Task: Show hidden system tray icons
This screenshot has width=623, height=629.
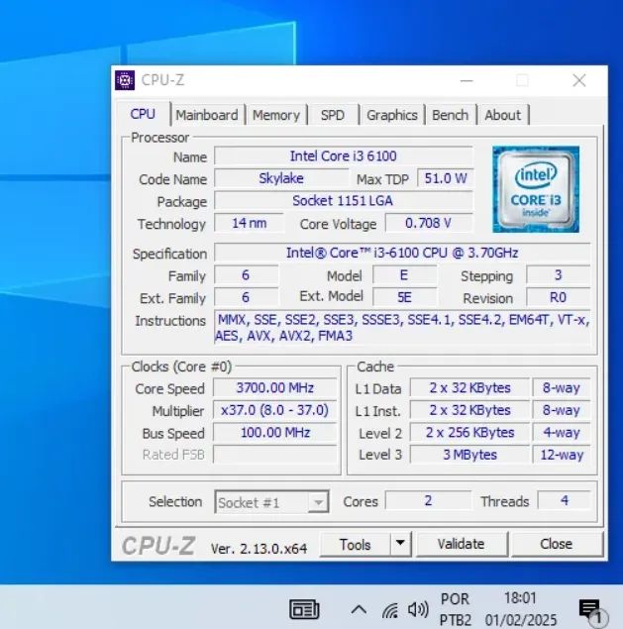Action: [x=359, y=610]
